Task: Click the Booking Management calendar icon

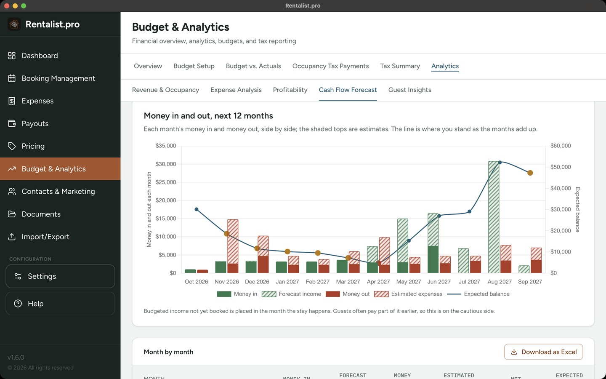Action: click(x=12, y=78)
